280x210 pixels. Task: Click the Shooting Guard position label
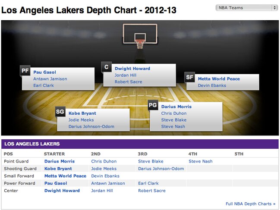click(x=20, y=169)
